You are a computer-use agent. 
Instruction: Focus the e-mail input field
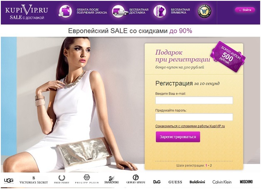pyautogui.click(x=194, y=100)
